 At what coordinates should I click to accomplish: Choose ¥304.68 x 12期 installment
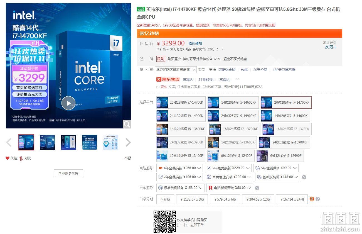tap(258, 199)
